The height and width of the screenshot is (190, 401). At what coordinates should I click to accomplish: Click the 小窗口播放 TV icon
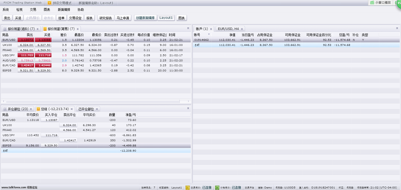[x=372, y=3]
